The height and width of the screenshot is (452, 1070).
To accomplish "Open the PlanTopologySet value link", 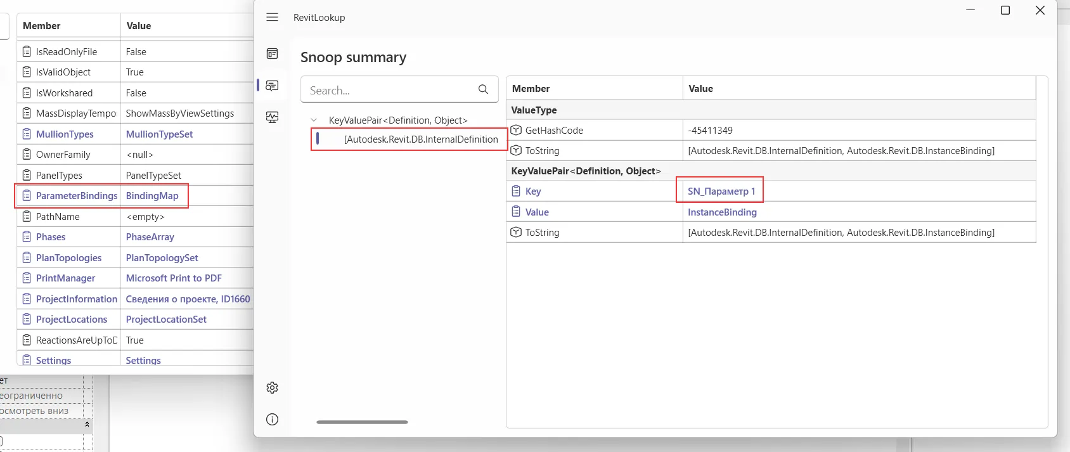I will pos(162,257).
